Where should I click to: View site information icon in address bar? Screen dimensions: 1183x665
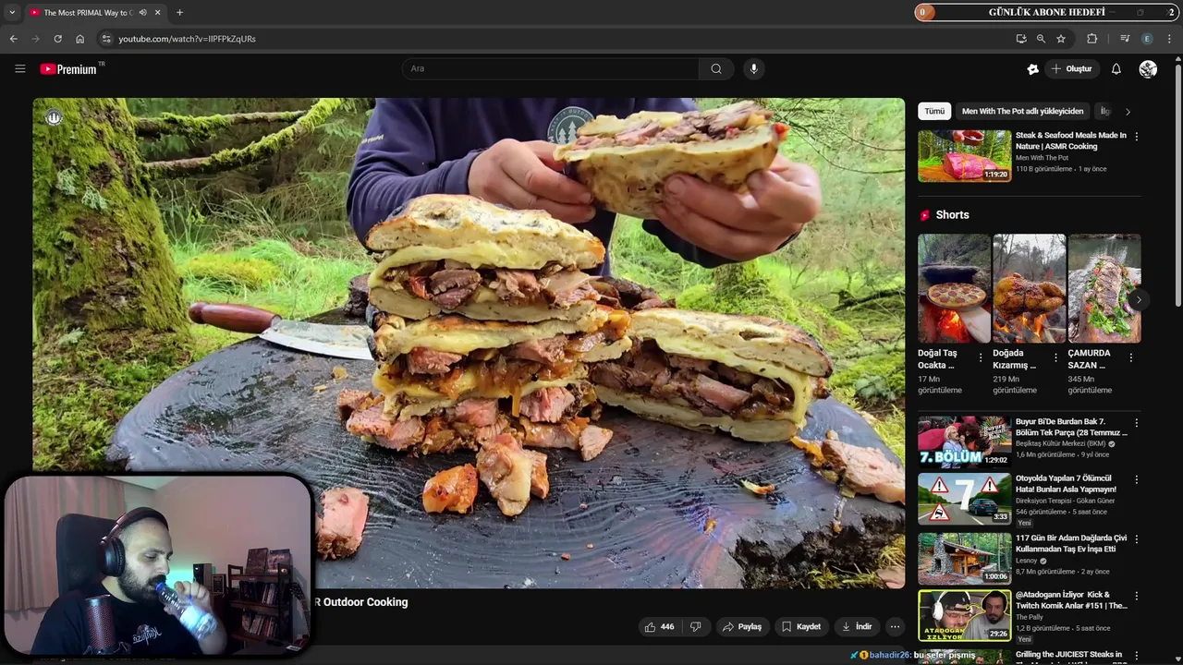pyautogui.click(x=106, y=39)
